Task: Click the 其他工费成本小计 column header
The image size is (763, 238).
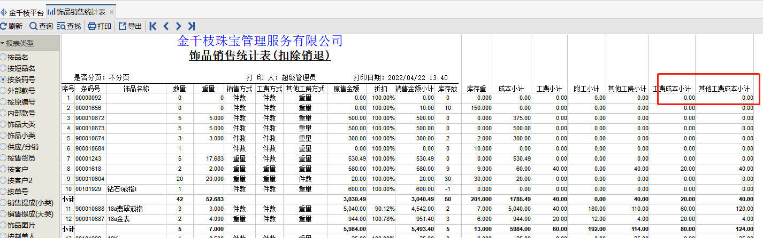Action: click(x=724, y=89)
